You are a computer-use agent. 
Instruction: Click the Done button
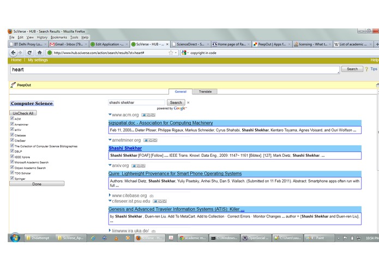click(37, 184)
